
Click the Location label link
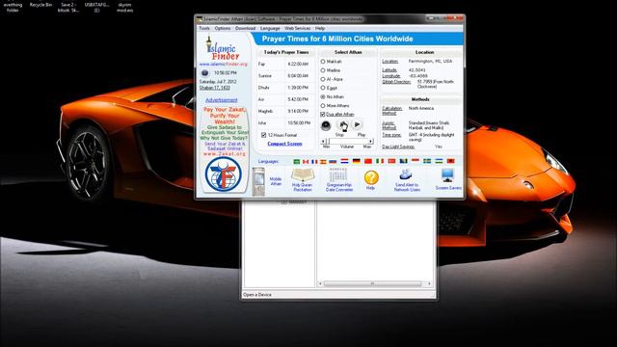pyautogui.click(x=389, y=62)
